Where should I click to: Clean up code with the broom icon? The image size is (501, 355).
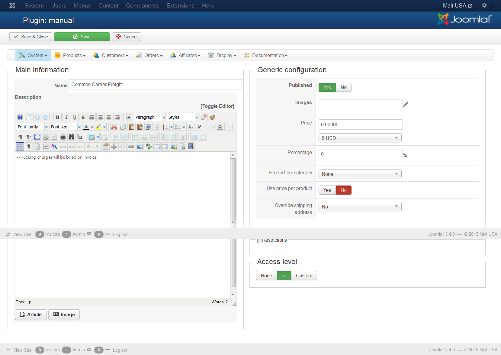pyautogui.click(x=212, y=117)
